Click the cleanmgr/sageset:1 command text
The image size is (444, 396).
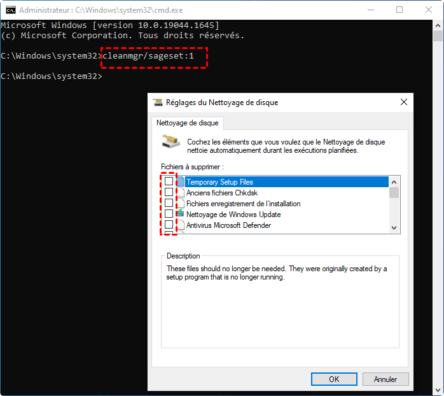148,56
